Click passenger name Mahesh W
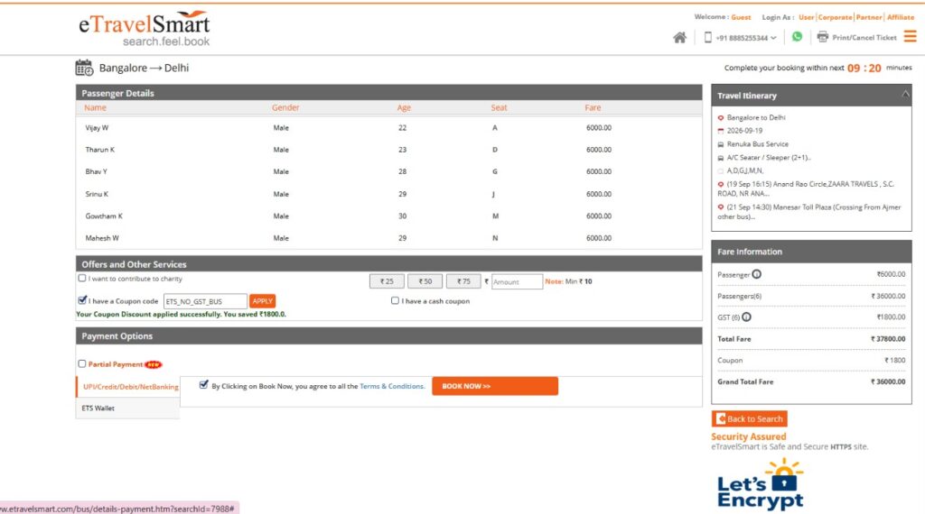 pyautogui.click(x=102, y=238)
